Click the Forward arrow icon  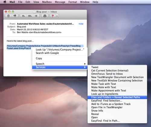[x=36, y=16]
